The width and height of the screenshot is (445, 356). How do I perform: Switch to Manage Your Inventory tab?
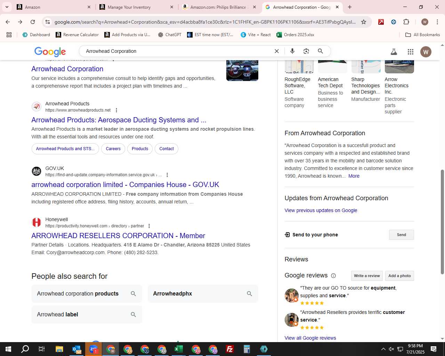tap(137, 7)
